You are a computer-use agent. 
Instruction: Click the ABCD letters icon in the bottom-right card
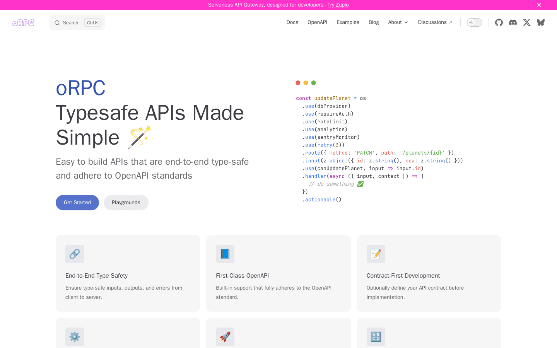(376, 337)
